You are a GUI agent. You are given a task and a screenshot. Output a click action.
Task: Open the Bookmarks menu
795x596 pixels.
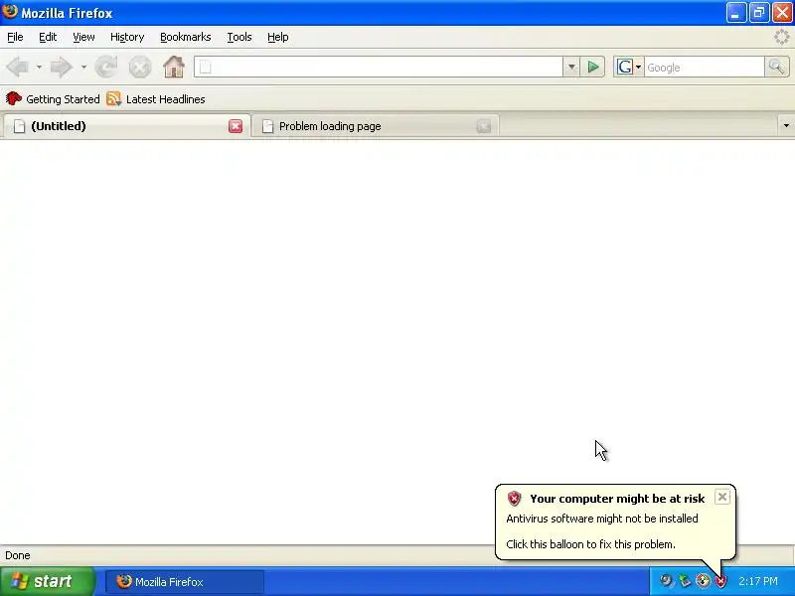186,37
